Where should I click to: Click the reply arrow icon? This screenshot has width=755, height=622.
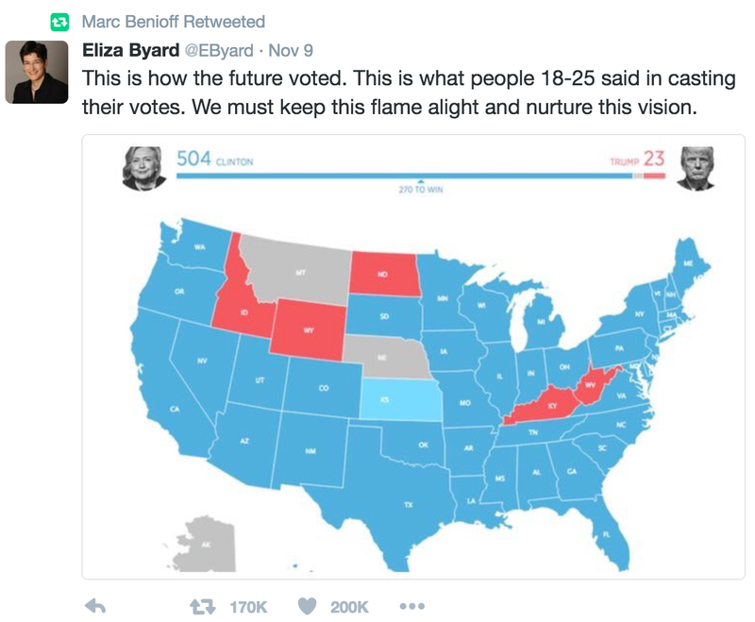point(95,606)
